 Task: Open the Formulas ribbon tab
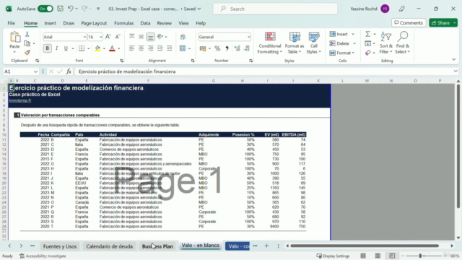click(x=123, y=23)
